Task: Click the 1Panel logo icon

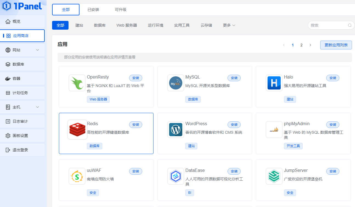Action: click(6, 6)
